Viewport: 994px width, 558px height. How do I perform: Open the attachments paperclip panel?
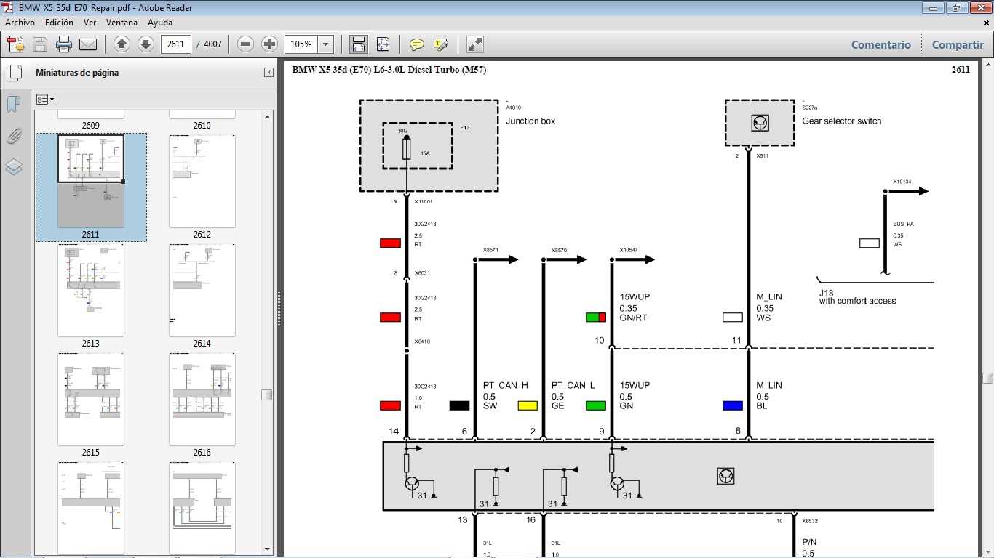pyautogui.click(x=13, y=136)
